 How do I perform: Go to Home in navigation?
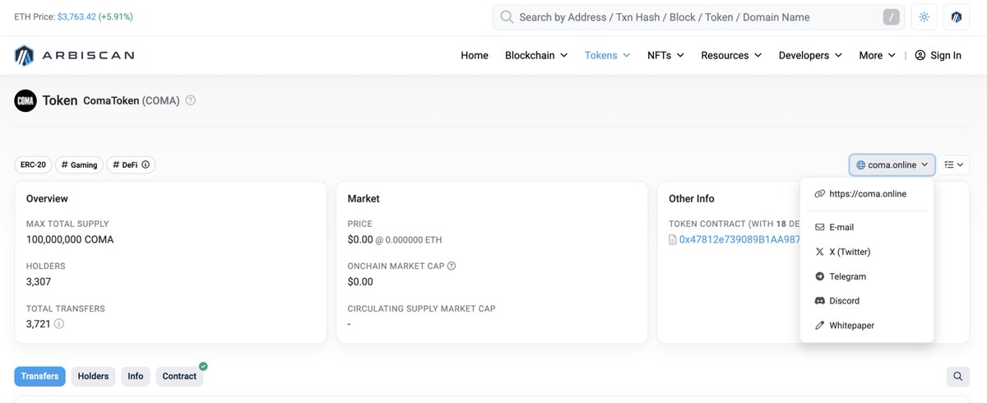coord(475,55)
